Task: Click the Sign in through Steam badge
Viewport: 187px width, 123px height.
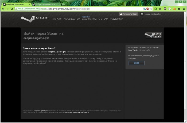Action: 153,35
